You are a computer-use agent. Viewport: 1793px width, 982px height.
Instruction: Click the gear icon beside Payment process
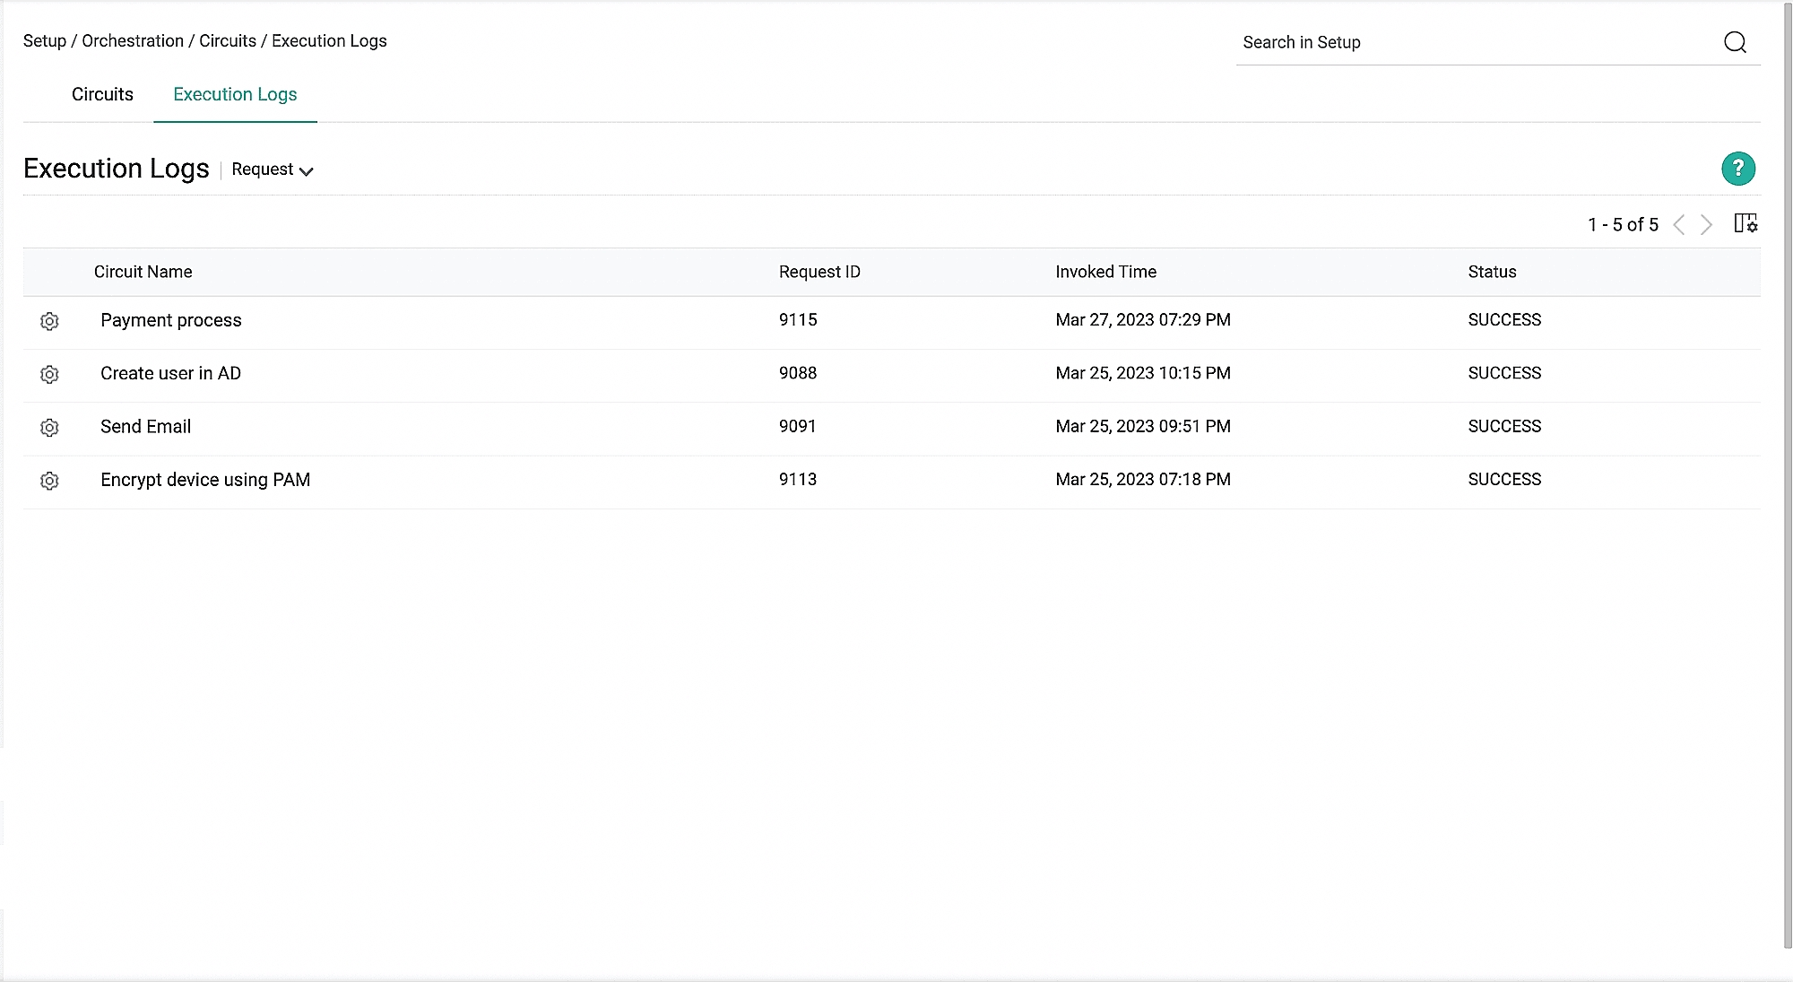tap(49, 321)
